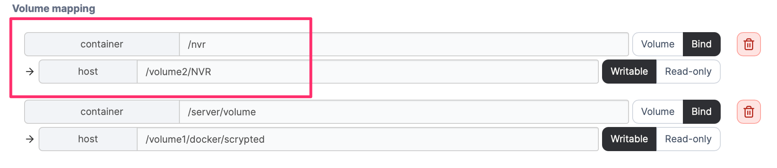
Task: Select Bind for the /server/volume mapping
Action: (x=701, y=112)
